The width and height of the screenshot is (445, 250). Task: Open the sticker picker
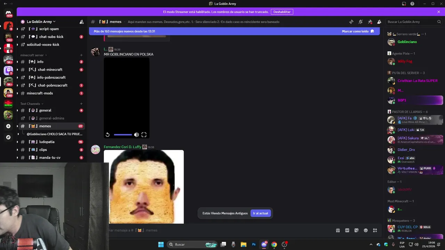pos(356,230)
